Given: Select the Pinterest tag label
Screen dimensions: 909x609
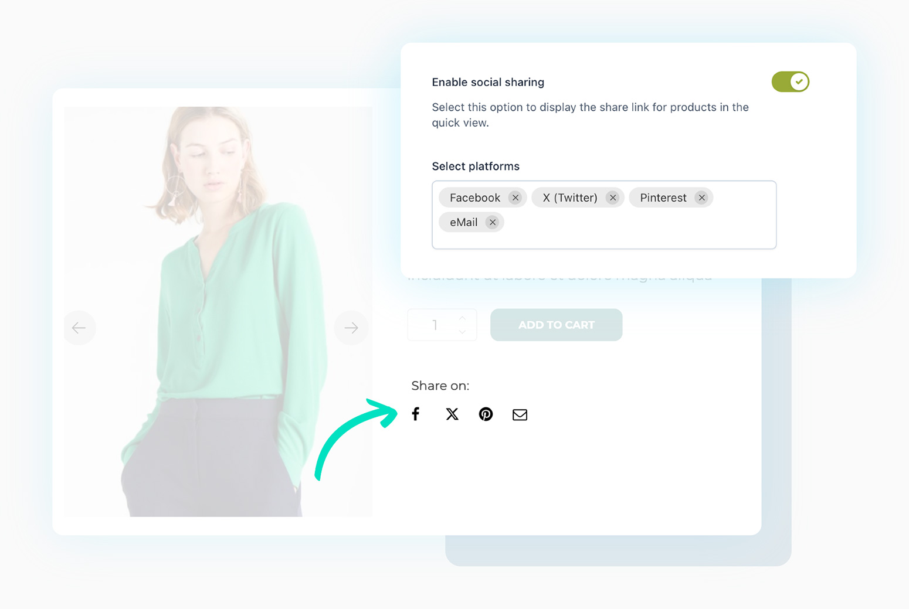Looking at the screenshot, I should click(663, 198).
